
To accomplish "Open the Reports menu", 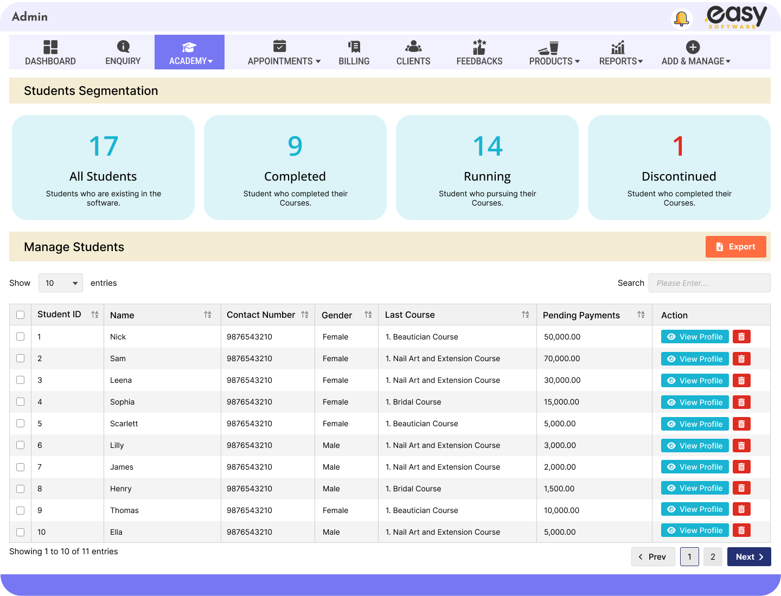I will tap(620, 53).
